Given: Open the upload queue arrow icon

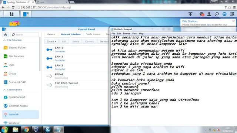Looking at the screenshot, I should [190, 14].
